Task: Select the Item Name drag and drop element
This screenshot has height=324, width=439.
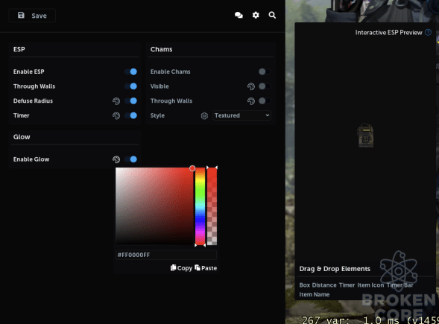Action: (x=314, y=294)
